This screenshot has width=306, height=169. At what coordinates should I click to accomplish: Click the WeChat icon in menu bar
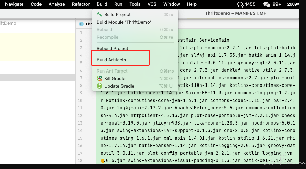pyautogui.click(x=267, y=4)
